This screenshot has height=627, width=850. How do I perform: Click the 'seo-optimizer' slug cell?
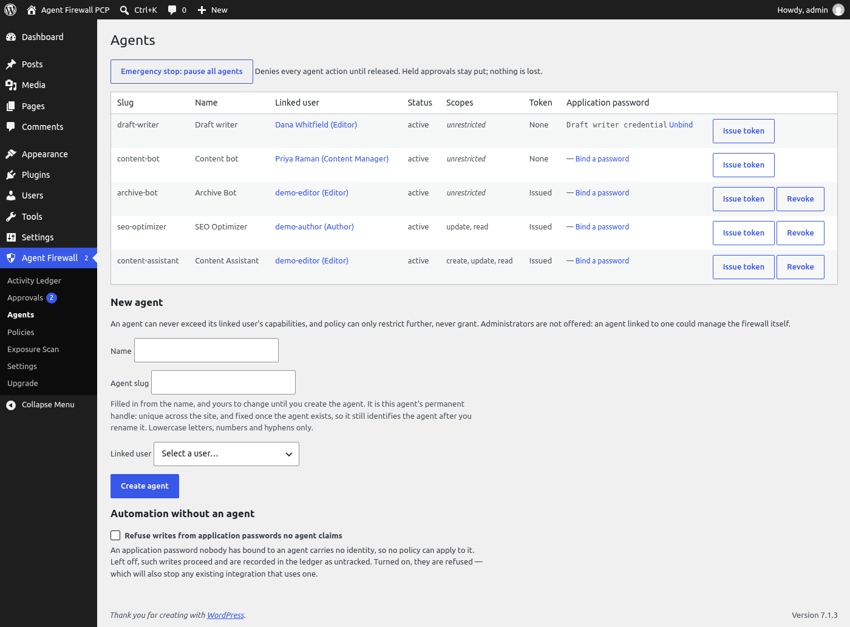[141, 227]
